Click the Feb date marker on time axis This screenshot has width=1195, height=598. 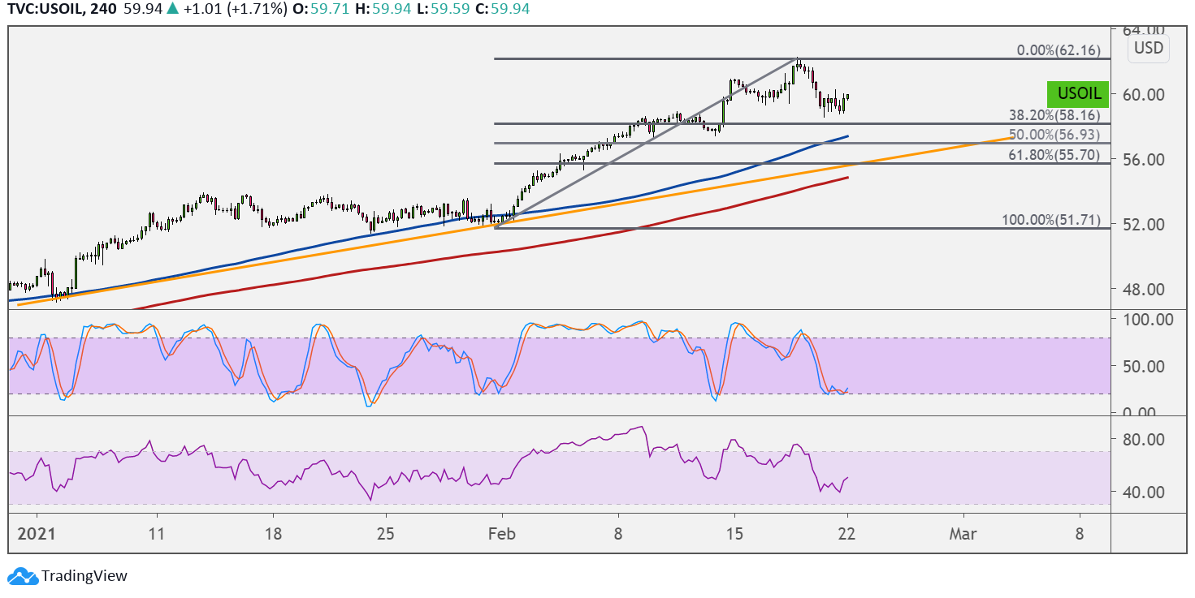coord(501,534)
